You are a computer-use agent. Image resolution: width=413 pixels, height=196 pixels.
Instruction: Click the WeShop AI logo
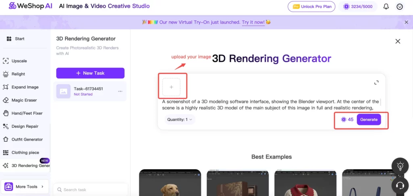(x=31, y=6)
